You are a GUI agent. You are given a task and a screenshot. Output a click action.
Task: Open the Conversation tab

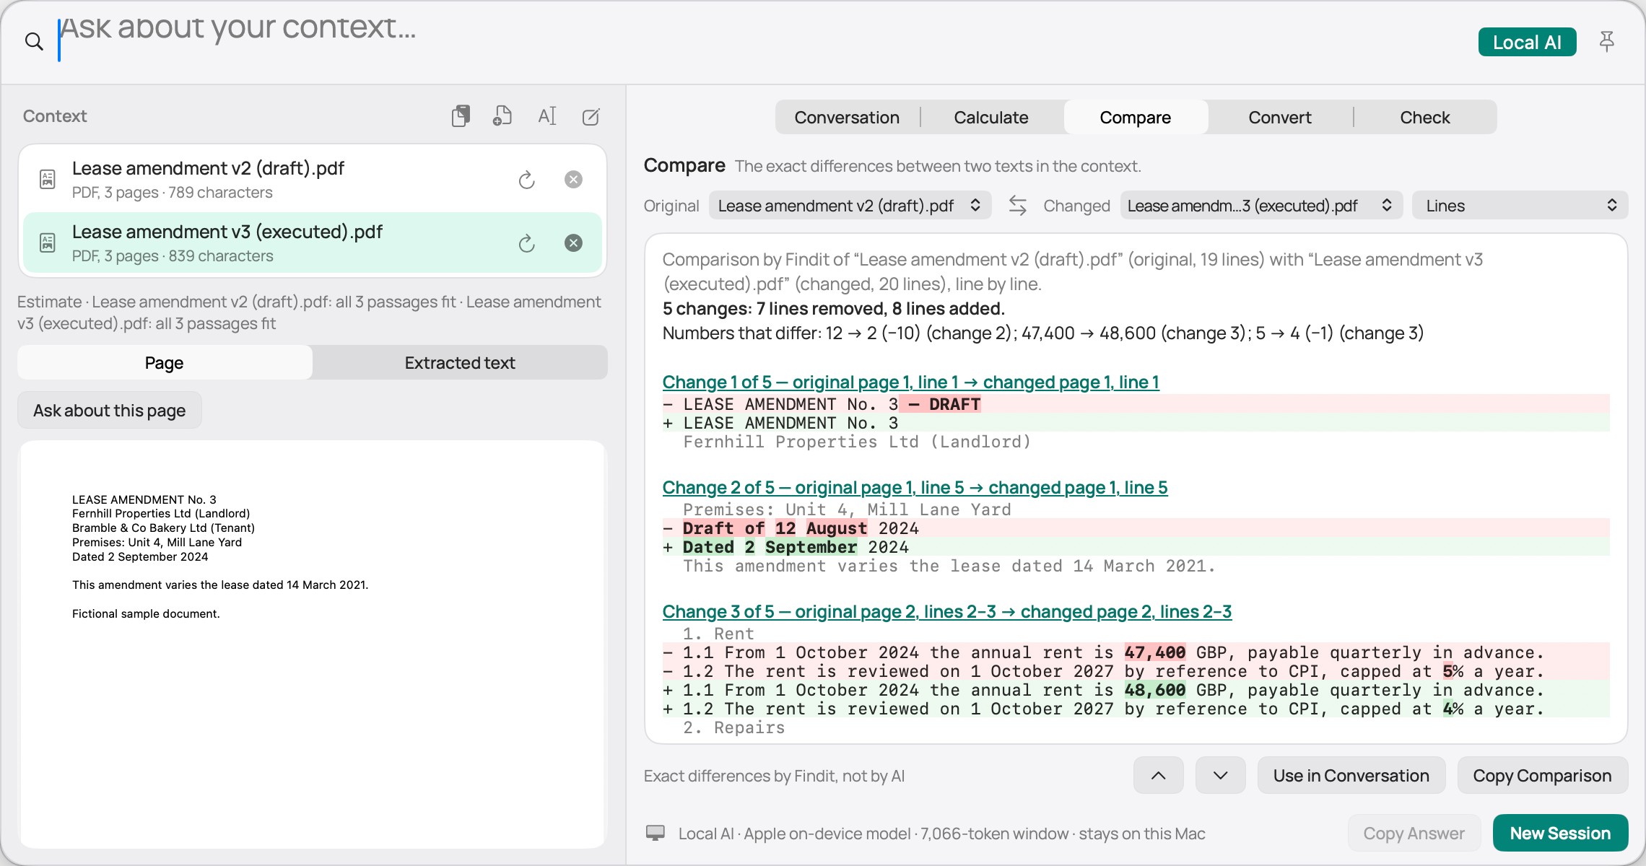848,117
